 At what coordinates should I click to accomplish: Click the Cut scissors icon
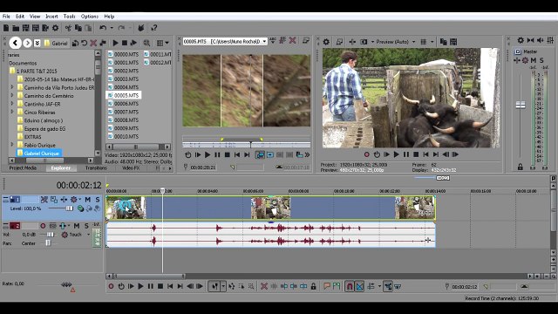68,28
